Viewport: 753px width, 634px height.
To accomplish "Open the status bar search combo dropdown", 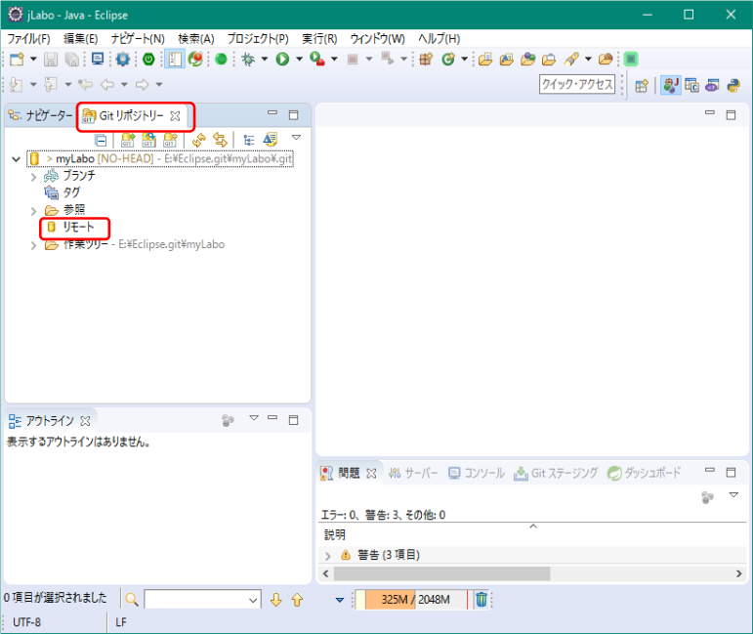I will coord(253,600).
